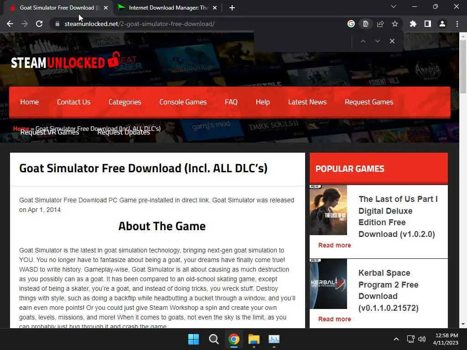
Task: Click the scrollbar down arrow
Action: tap(463, 324)
